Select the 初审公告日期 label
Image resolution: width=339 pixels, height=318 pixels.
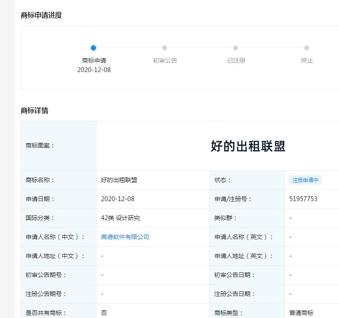click(235, 275)
